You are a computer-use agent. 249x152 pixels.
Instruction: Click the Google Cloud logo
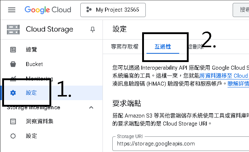[48, 10]
